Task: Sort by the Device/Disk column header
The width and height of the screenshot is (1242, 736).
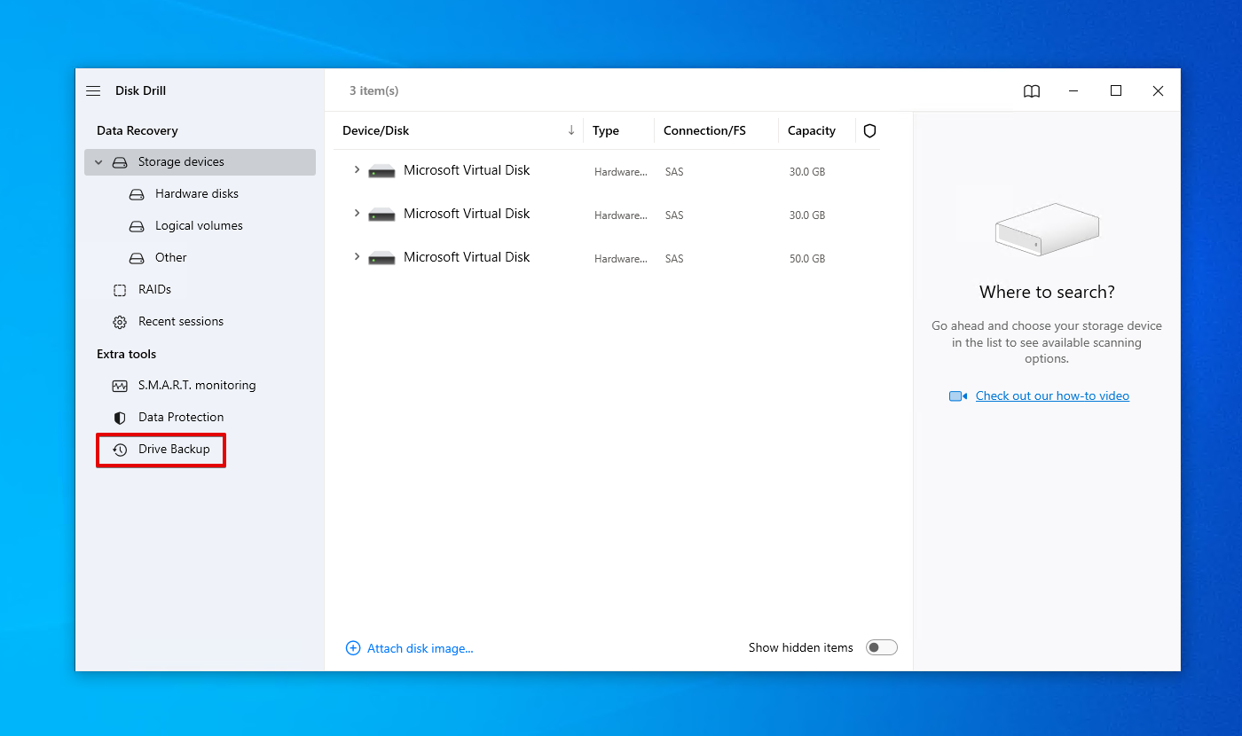Action: 376,130
